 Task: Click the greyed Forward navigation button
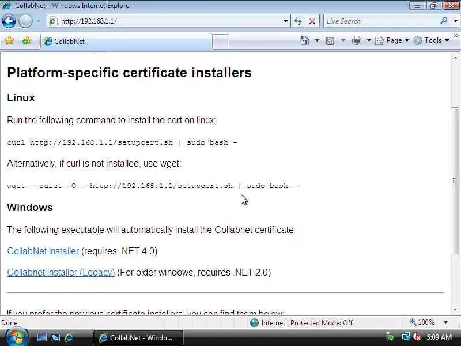[25, 21]
